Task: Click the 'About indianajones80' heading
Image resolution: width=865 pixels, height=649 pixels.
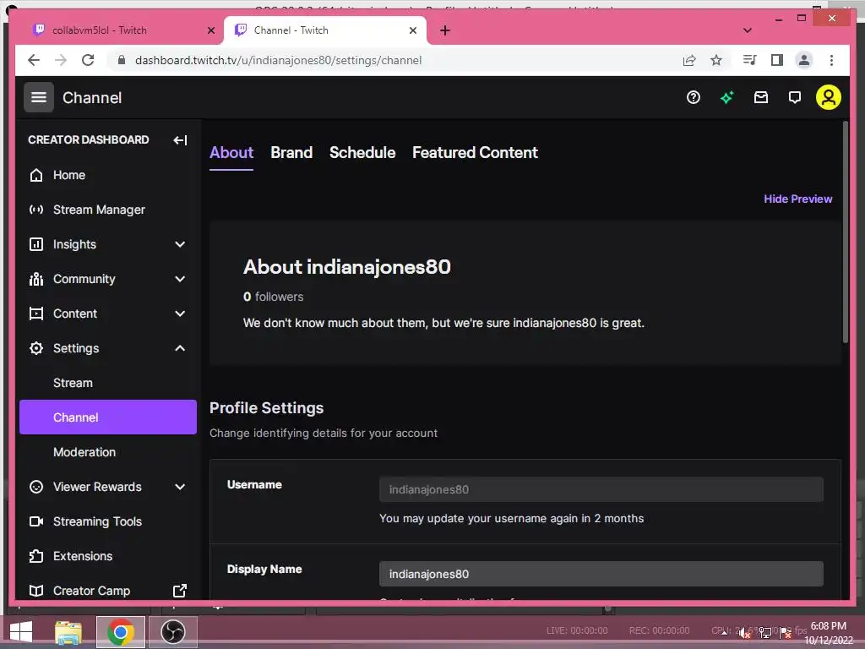Action: coord(347,267)
